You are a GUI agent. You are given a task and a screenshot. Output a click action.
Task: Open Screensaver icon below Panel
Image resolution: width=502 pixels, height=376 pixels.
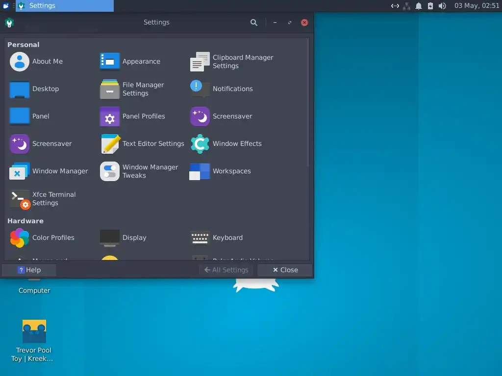20,143
